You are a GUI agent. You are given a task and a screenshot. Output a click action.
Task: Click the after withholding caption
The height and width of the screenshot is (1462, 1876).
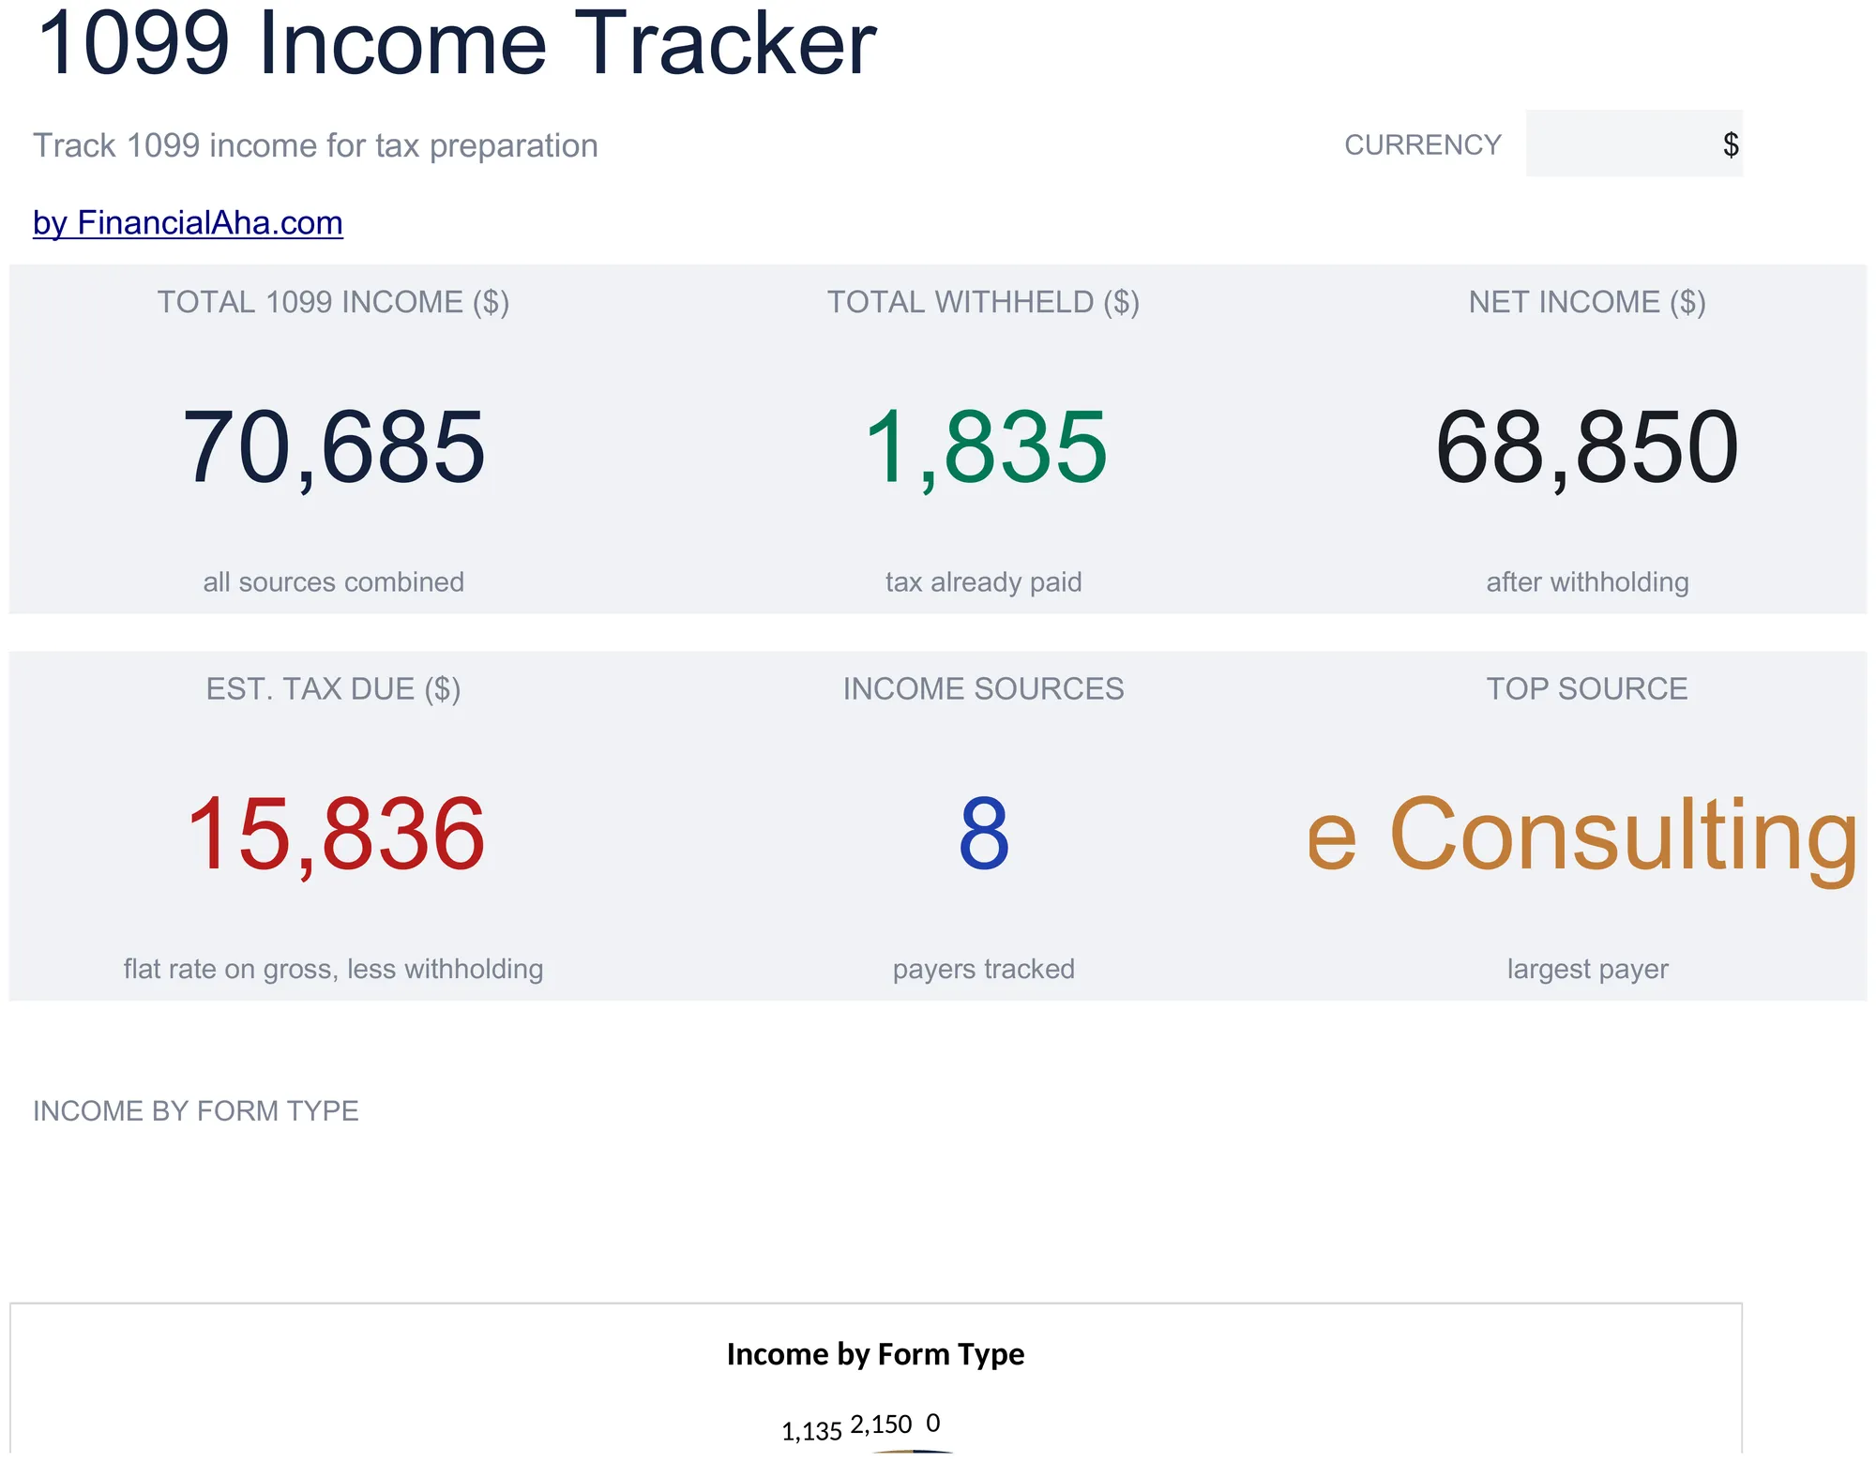1587,581
